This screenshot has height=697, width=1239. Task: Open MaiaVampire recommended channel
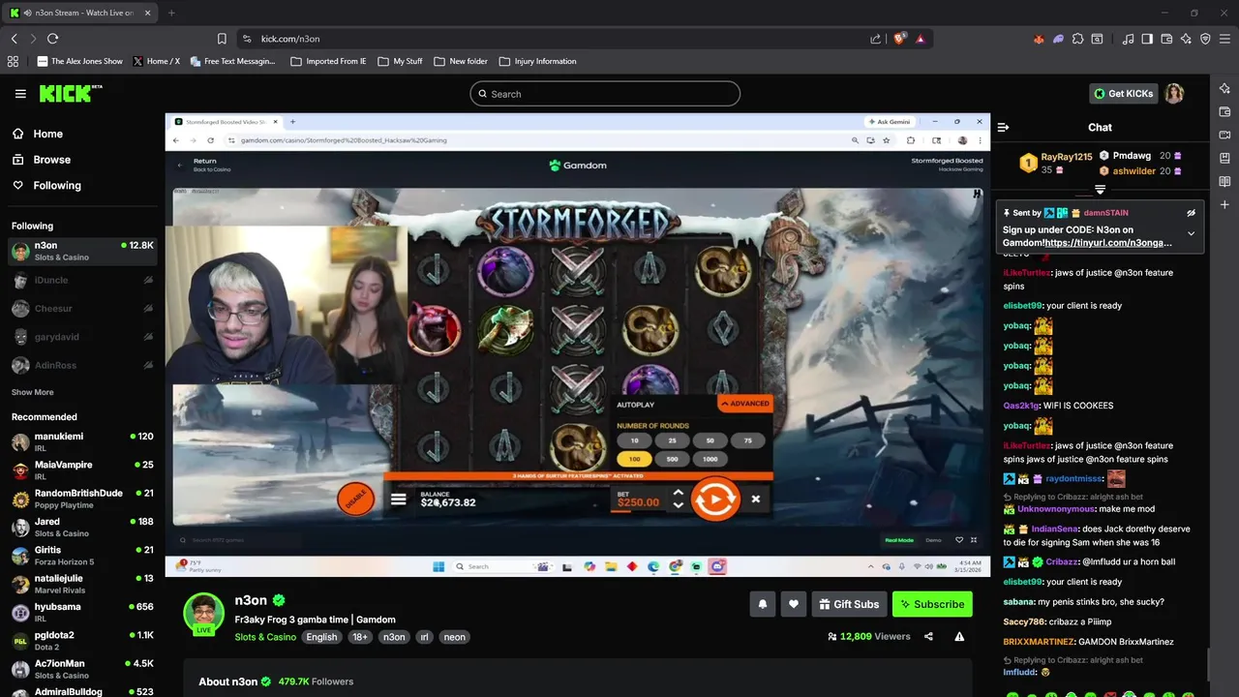pos(82,470)
